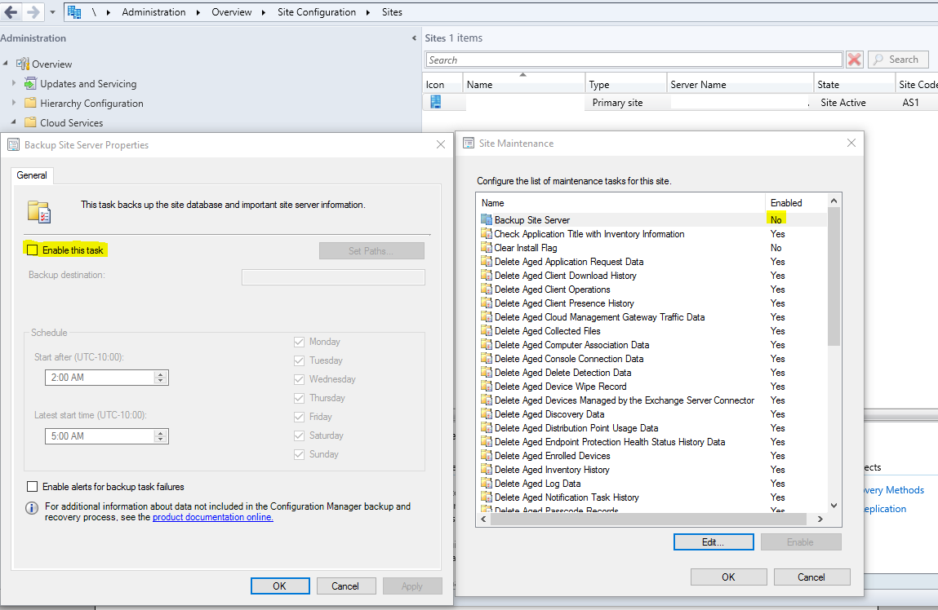Click the maintenance list scroll-up arrow
The image size is (938, 610).
pos(834,200)
